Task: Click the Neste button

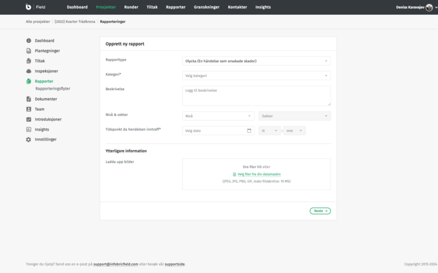Action: pos(320,211)
